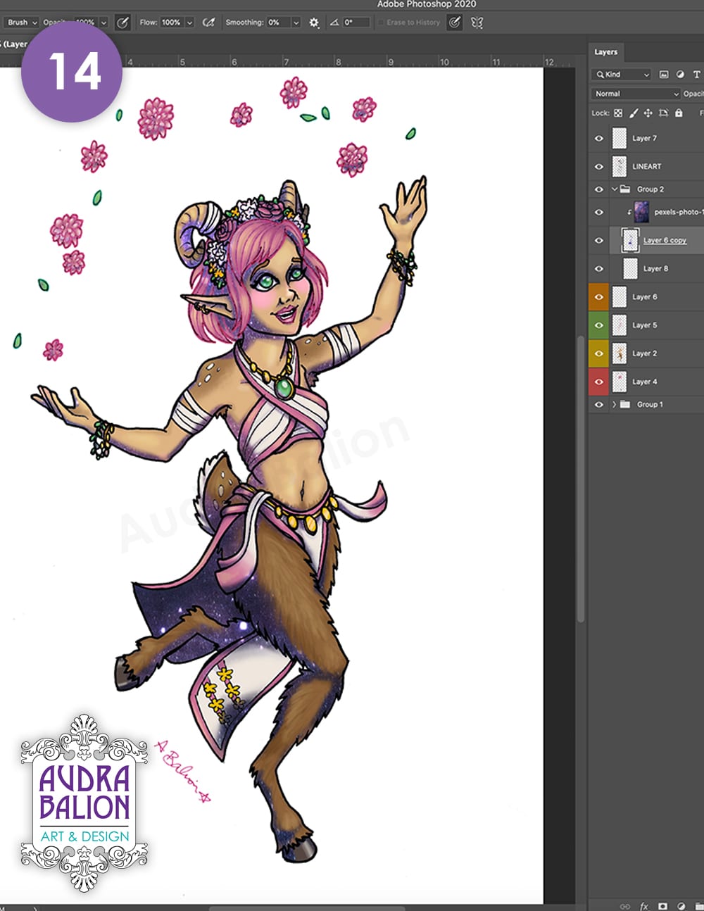Open the Normal blend mode dropdown
Screen dimensions: 704x911
tap(636, 94)
